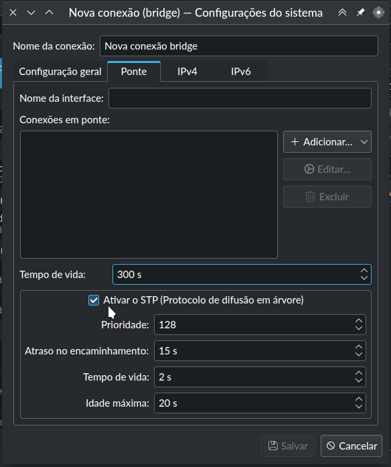
Task: Decrease the 300 s Tempo de vida value
Action: pyautogui.click(x=364, y=277)
